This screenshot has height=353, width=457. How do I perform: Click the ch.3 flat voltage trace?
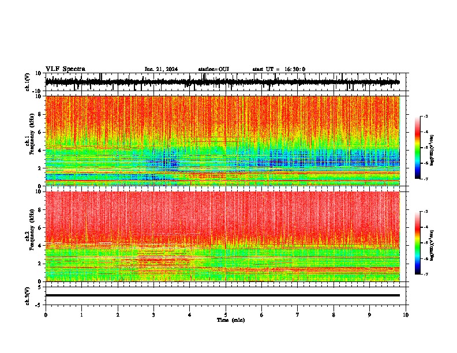tap(223, 295)
